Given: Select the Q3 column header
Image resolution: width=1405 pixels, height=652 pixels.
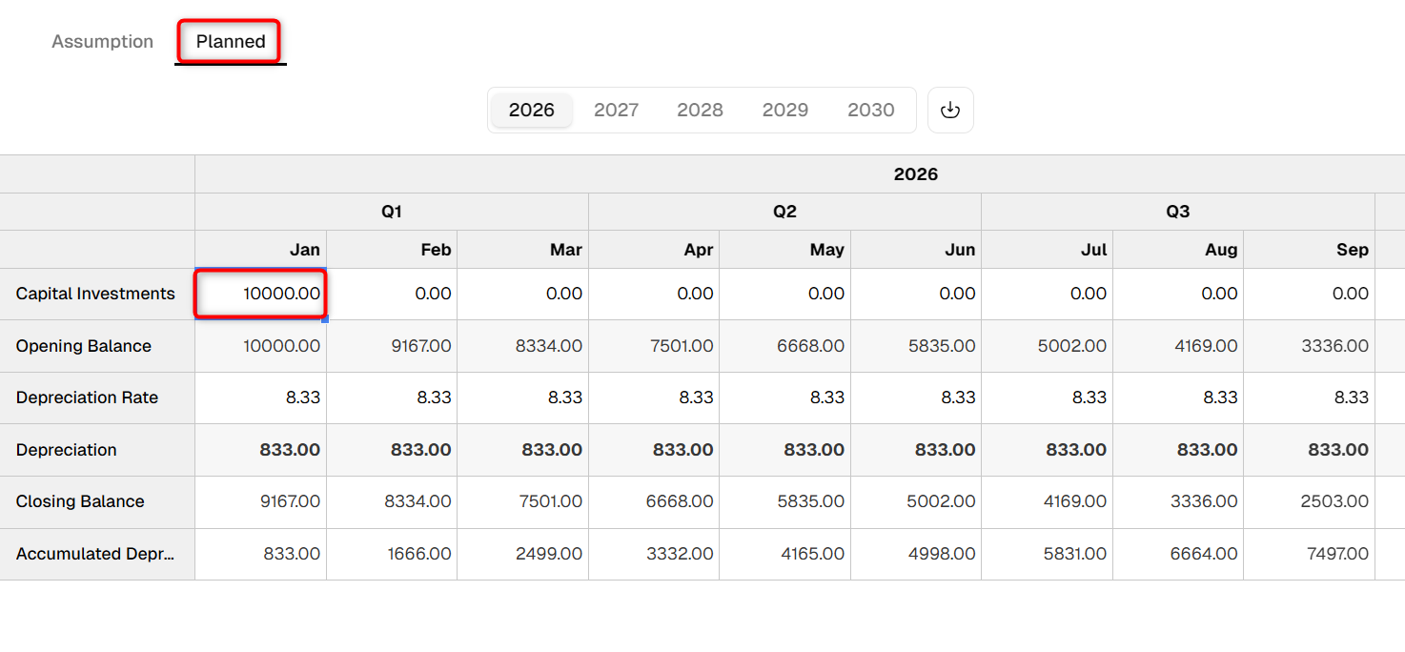Looking at the screenshot, I should 1178,212.
